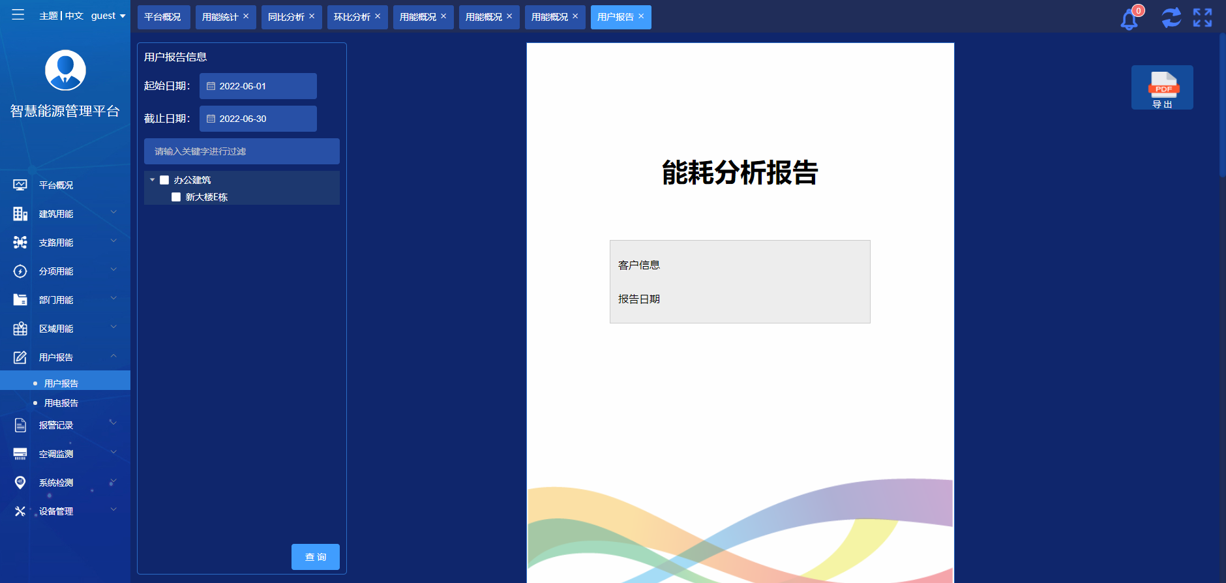1226x583 pixels.
Task: Click the keyword filter input field
Action: click(x=241, y=151)
